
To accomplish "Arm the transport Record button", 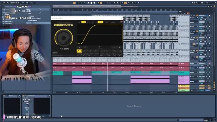I will point(94,3).
